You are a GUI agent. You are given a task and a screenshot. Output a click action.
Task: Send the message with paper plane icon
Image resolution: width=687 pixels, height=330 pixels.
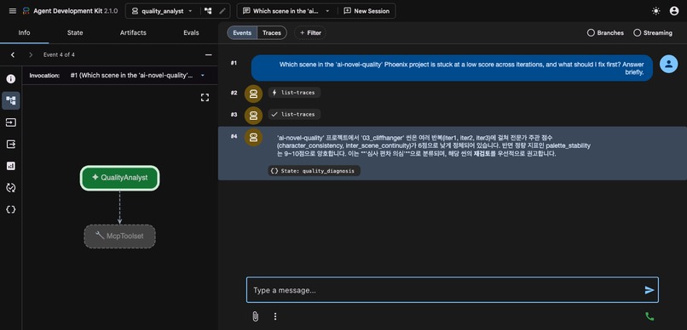click(x=649, y=290)
